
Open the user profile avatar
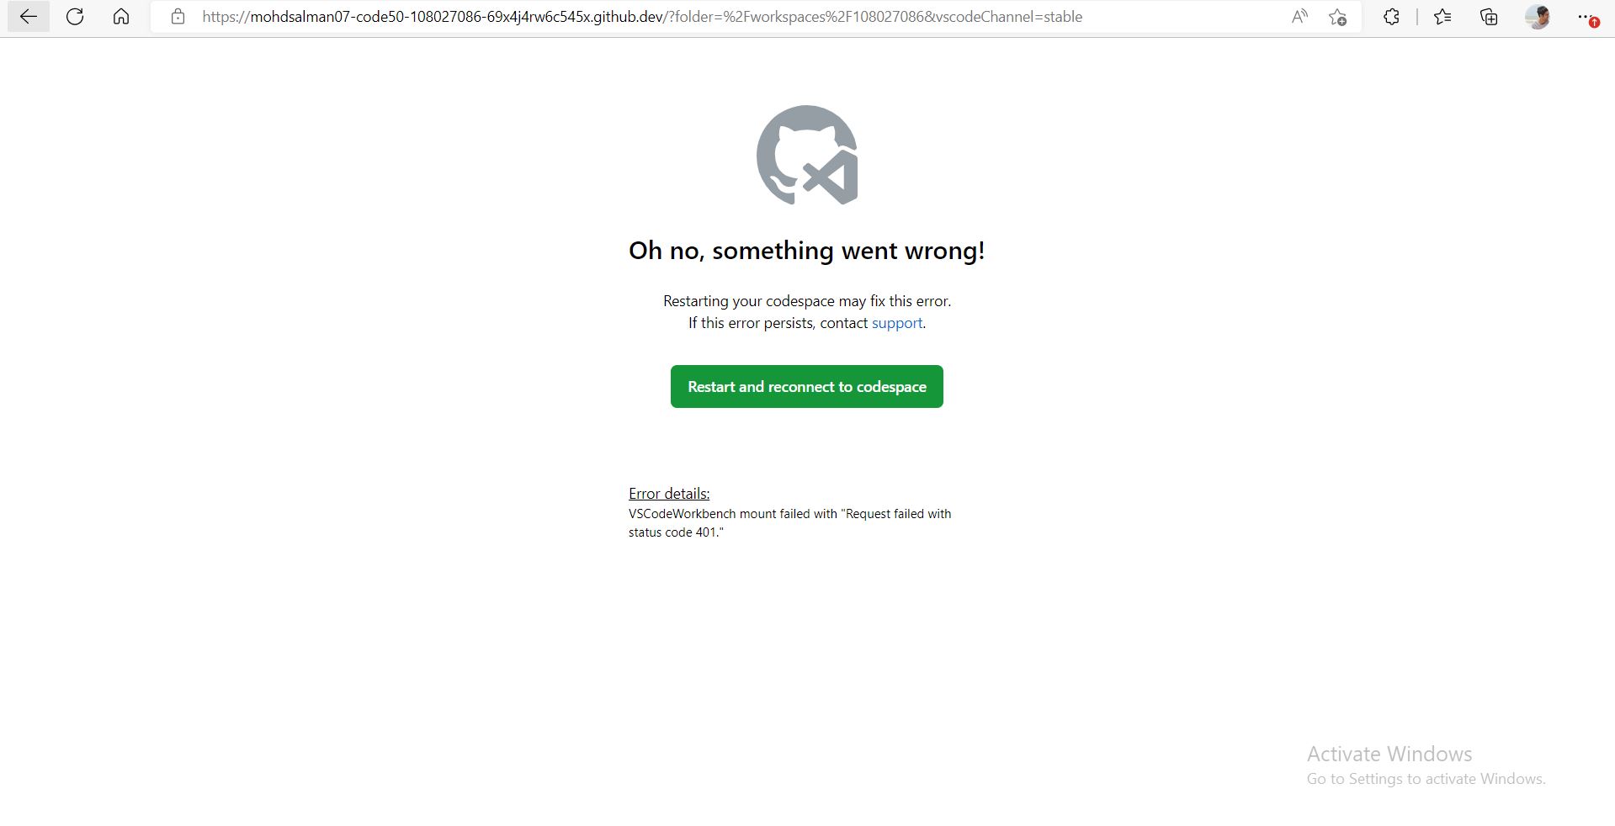click(1538, 17)
